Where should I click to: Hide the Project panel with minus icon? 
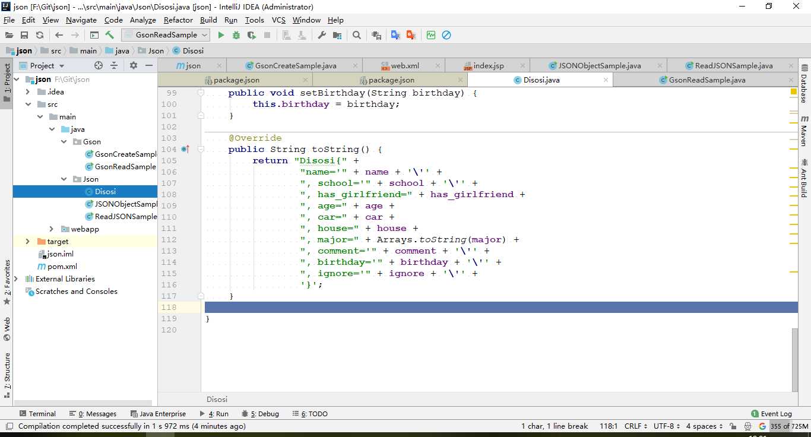point(149,65)
